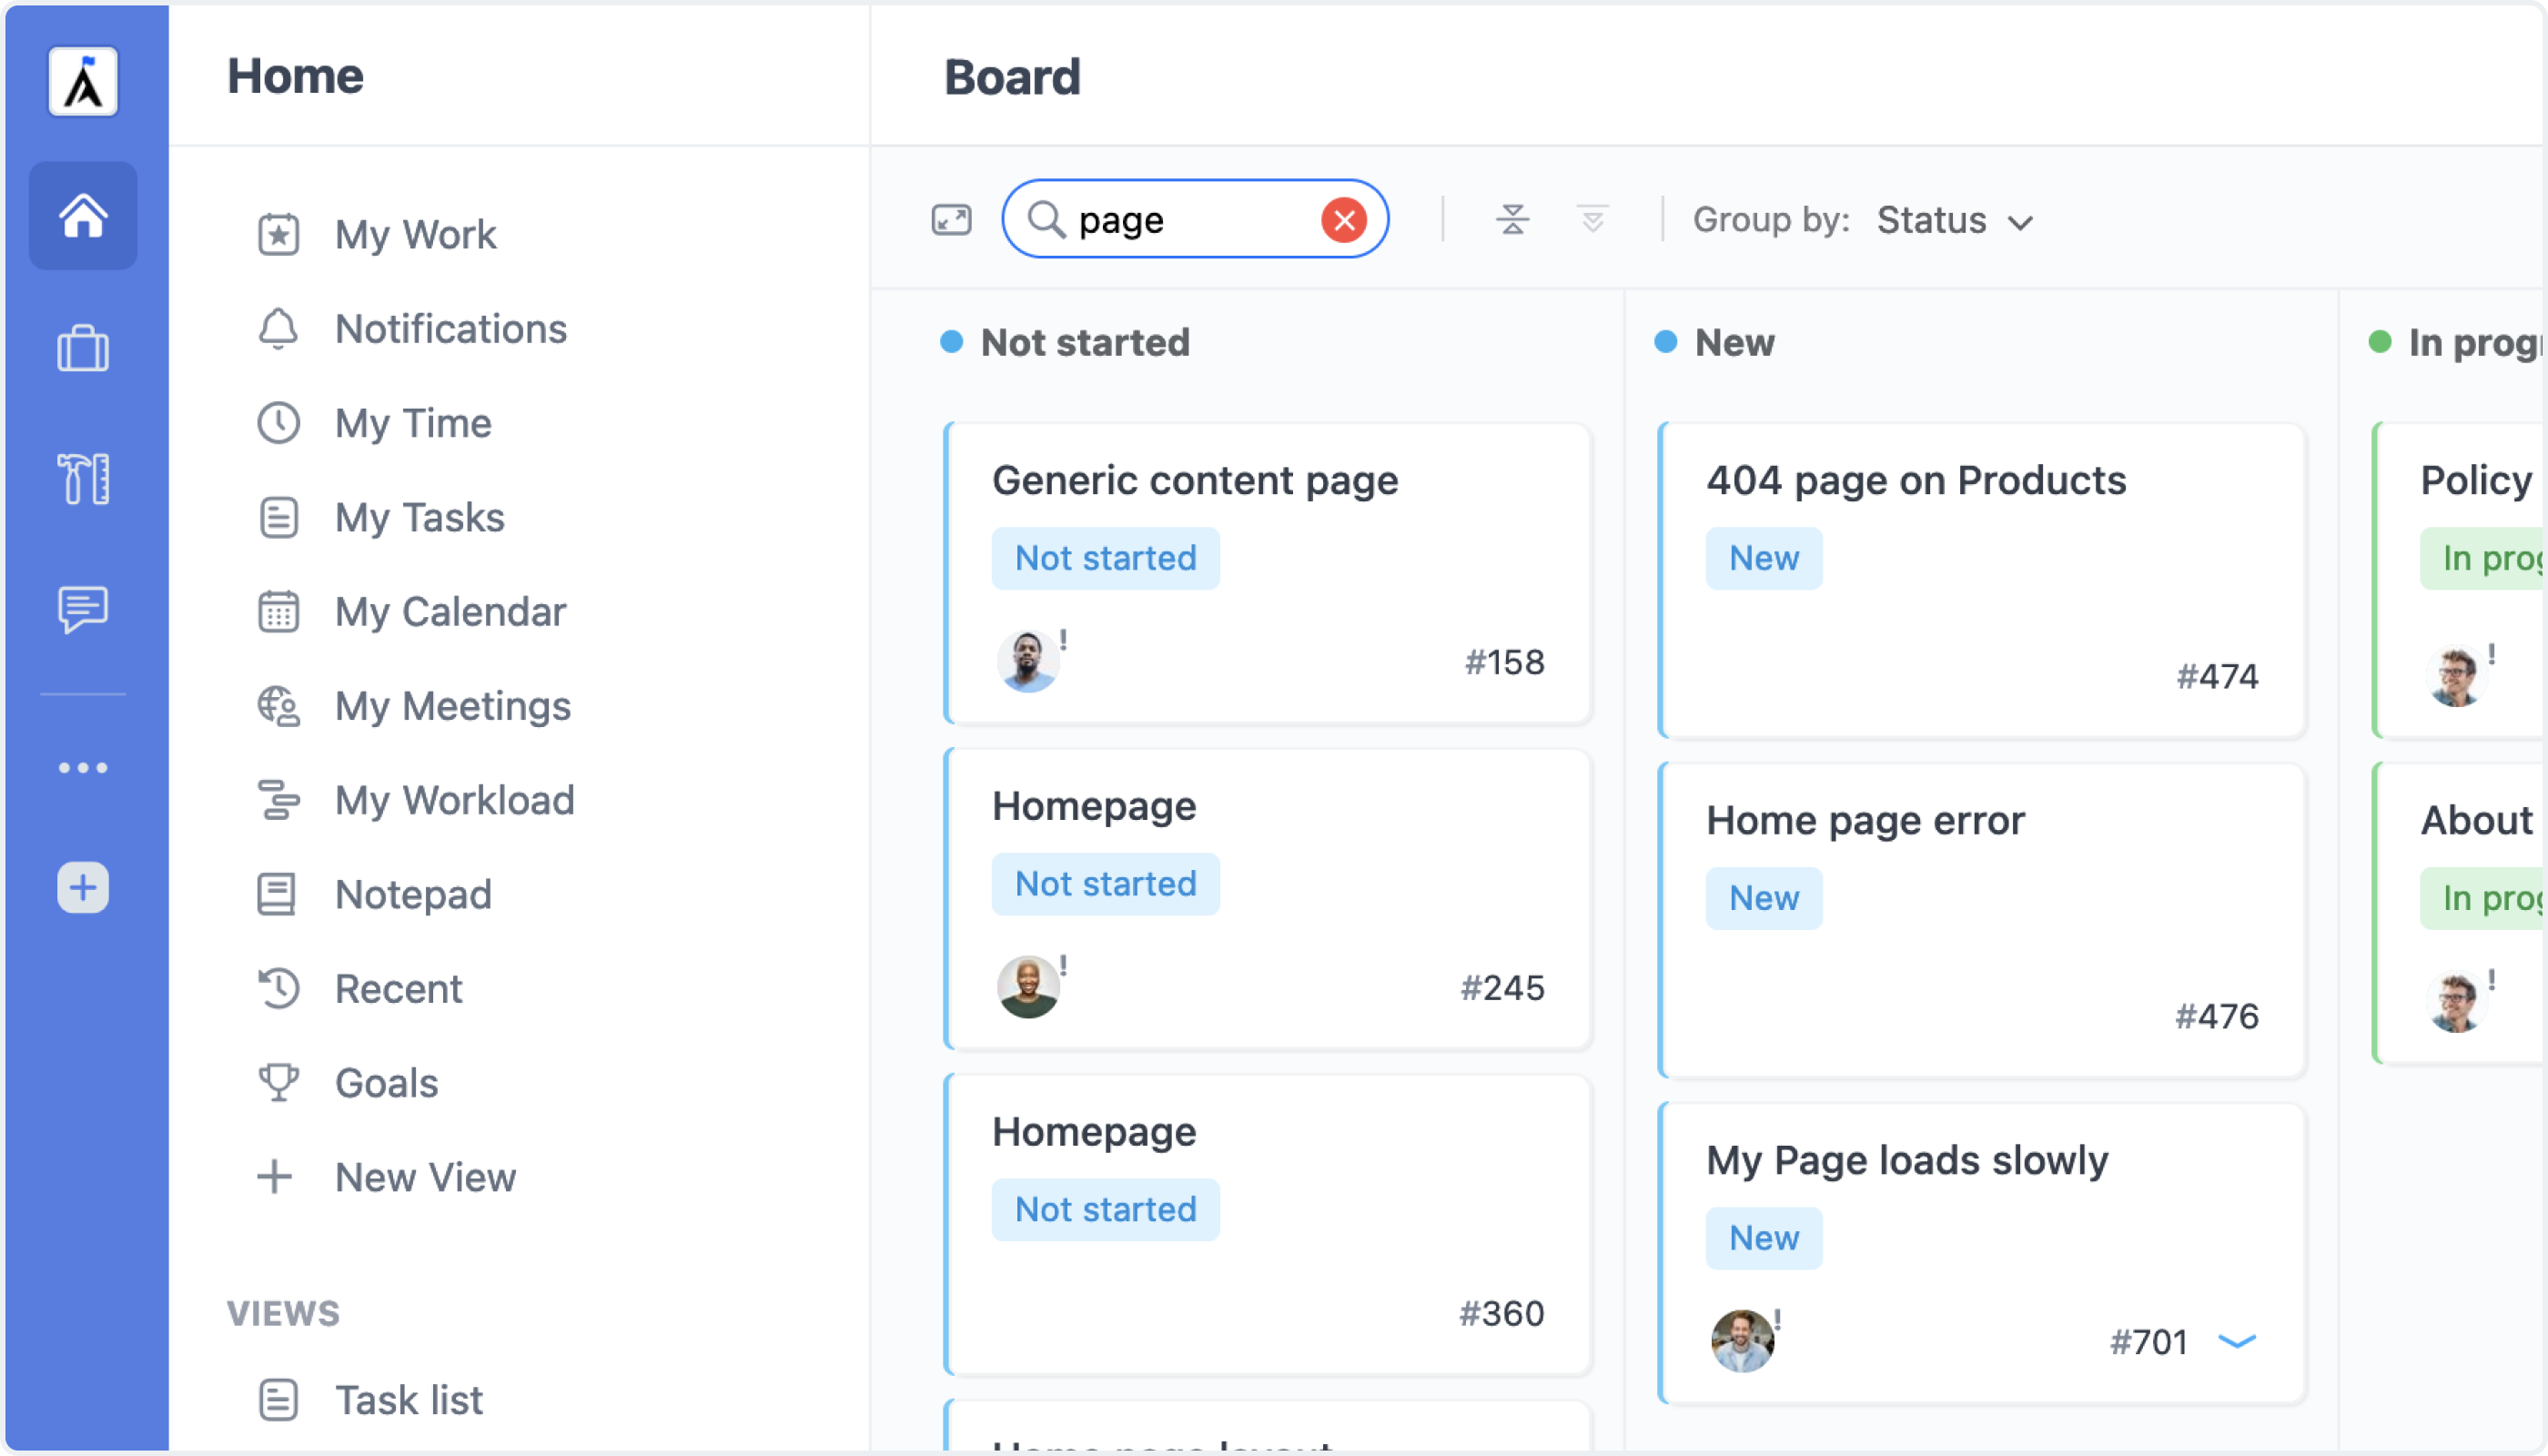The width and height of the screenshot is (2548, 1456).
Task: Click the app logo in sidebar
Action: [83, 81]
